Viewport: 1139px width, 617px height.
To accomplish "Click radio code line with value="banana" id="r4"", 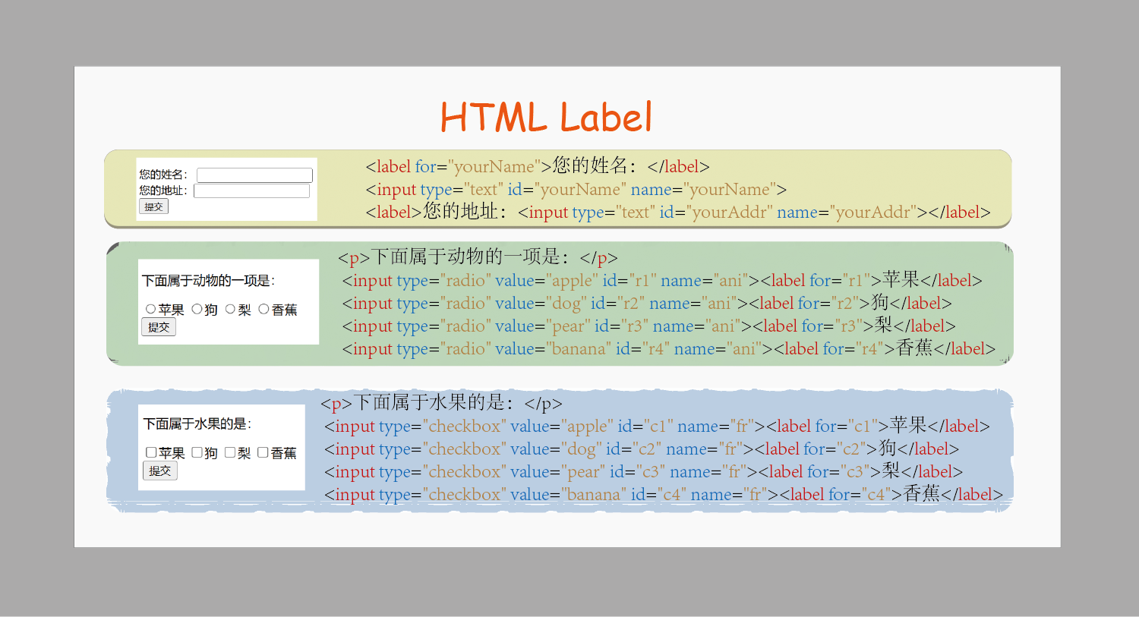I will tap(669, 348).
